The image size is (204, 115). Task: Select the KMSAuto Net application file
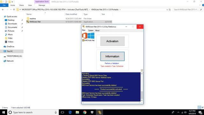[x=69, y=22]
